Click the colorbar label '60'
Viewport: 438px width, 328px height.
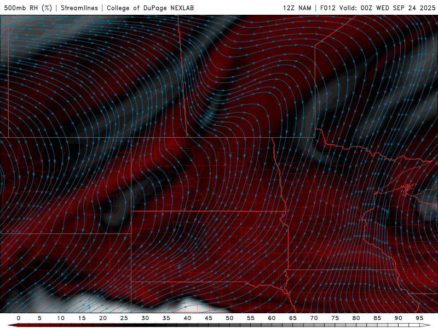[272, 318]
